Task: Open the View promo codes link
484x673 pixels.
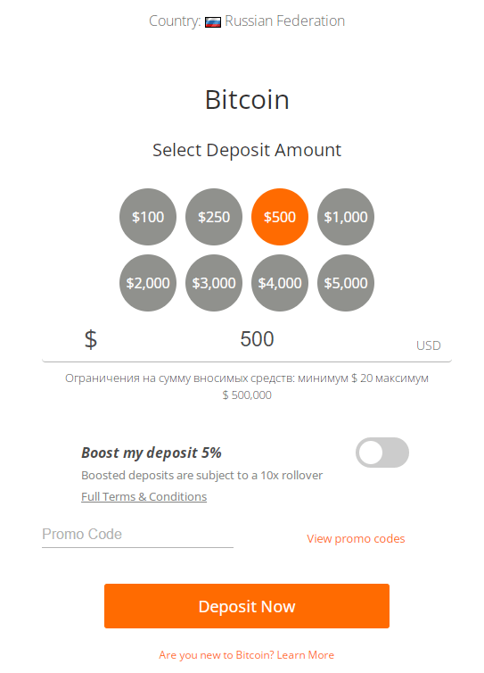Action: click(x=356, y=538)
